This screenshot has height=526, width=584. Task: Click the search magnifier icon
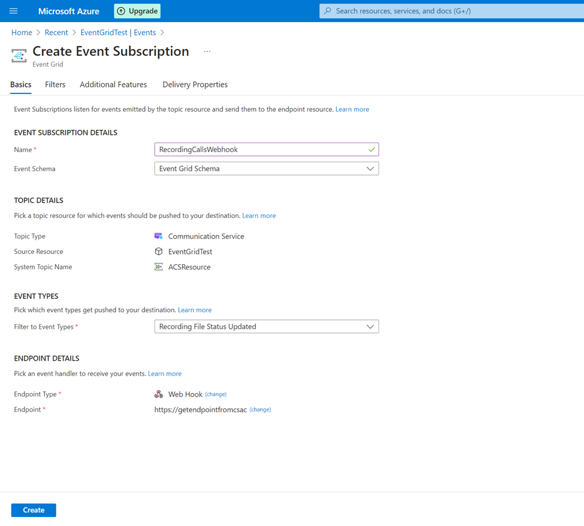328,11
